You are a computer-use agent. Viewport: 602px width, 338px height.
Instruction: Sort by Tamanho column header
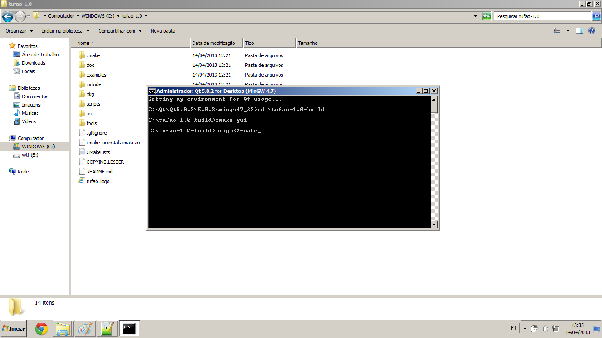(x=313, y=43)
